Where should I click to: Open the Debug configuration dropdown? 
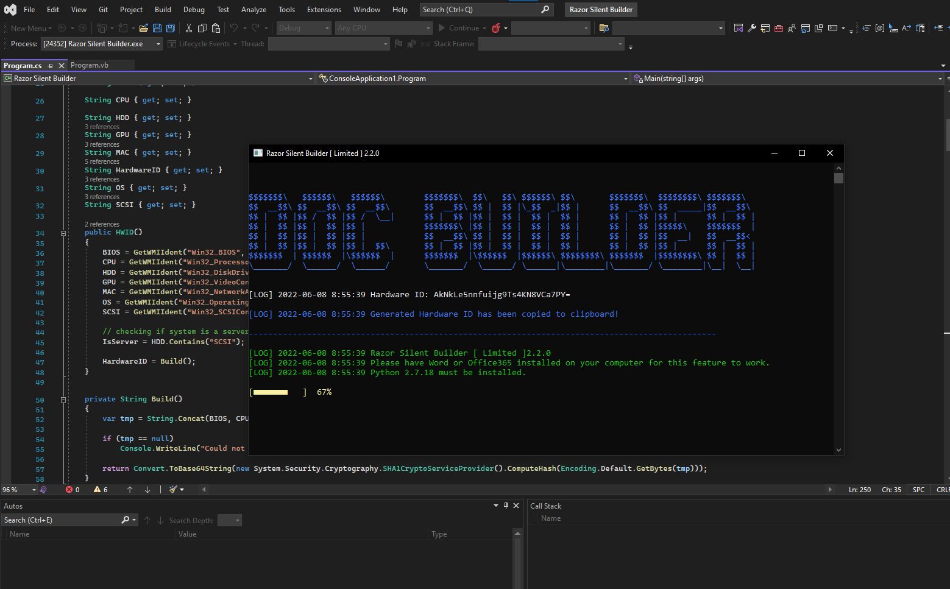[x=303, y=28]
